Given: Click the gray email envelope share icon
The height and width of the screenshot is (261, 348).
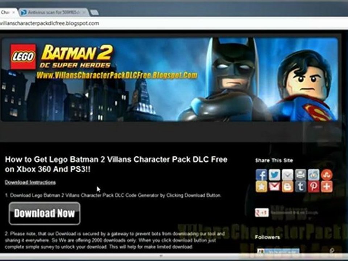Looking at the screenshot, I should point(287,175).
